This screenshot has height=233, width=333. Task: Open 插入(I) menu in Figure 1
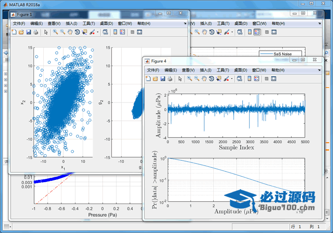(x=71, y=23)
